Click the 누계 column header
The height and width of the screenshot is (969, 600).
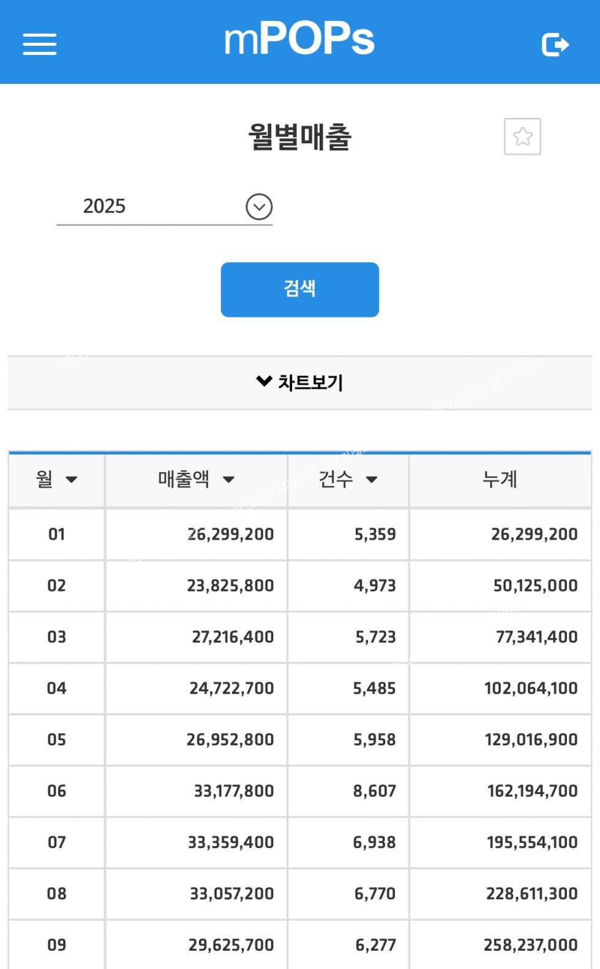500,480
